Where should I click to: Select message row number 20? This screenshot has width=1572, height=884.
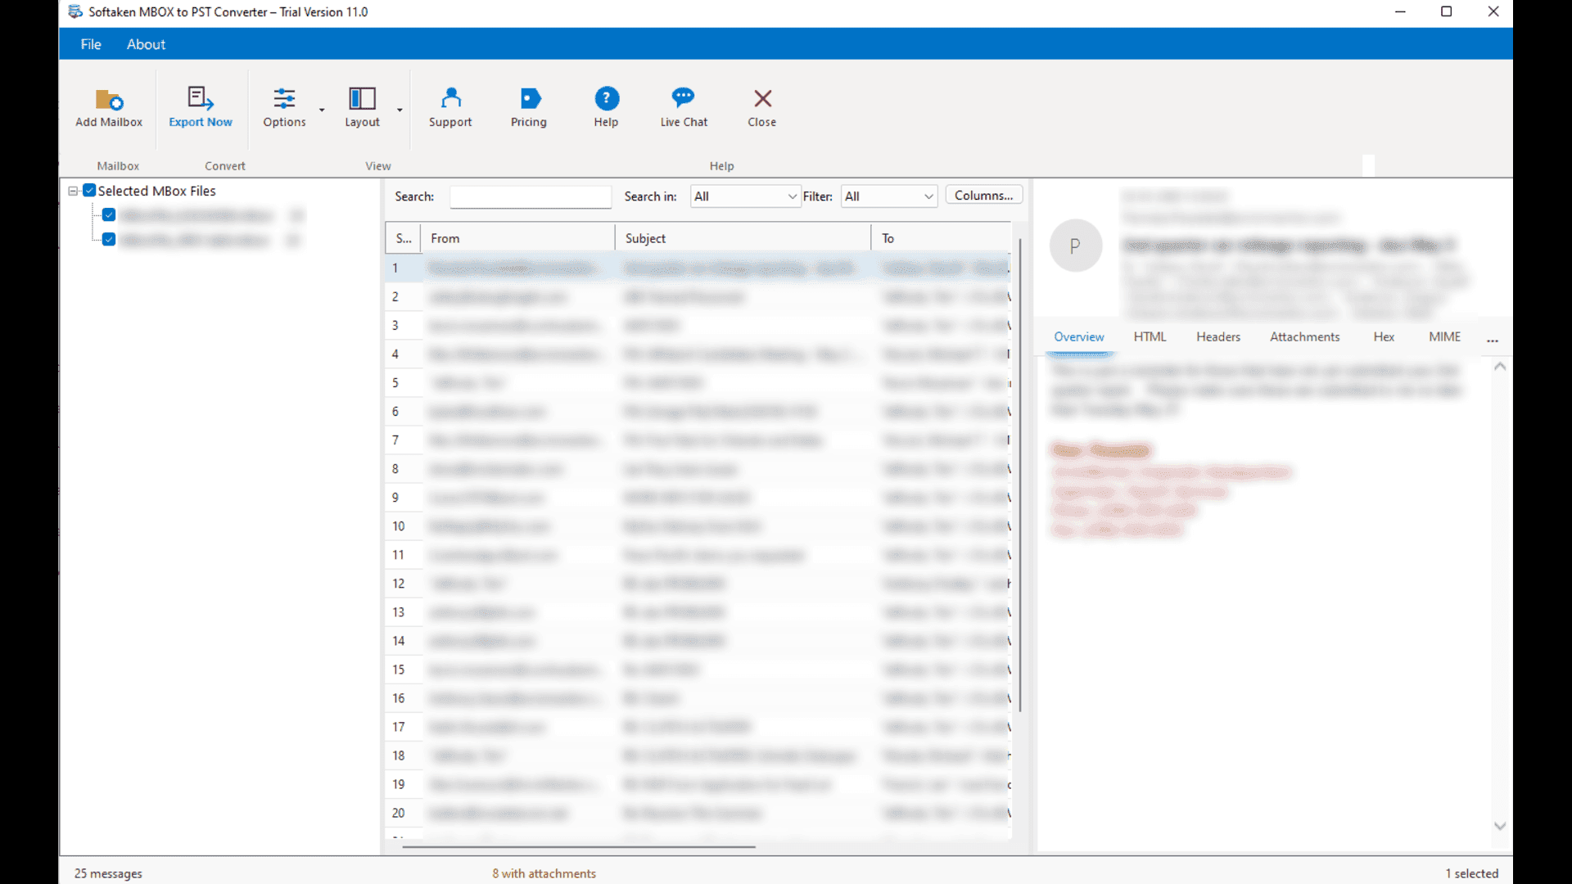pos(698,813)
